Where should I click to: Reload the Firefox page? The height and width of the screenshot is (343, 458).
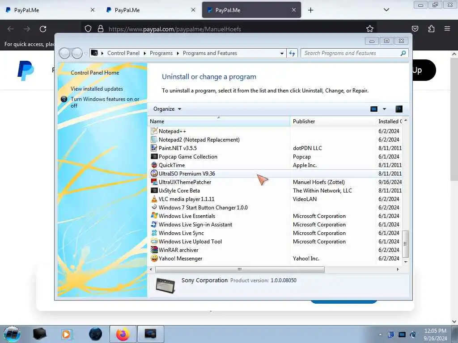click(43, 29)
